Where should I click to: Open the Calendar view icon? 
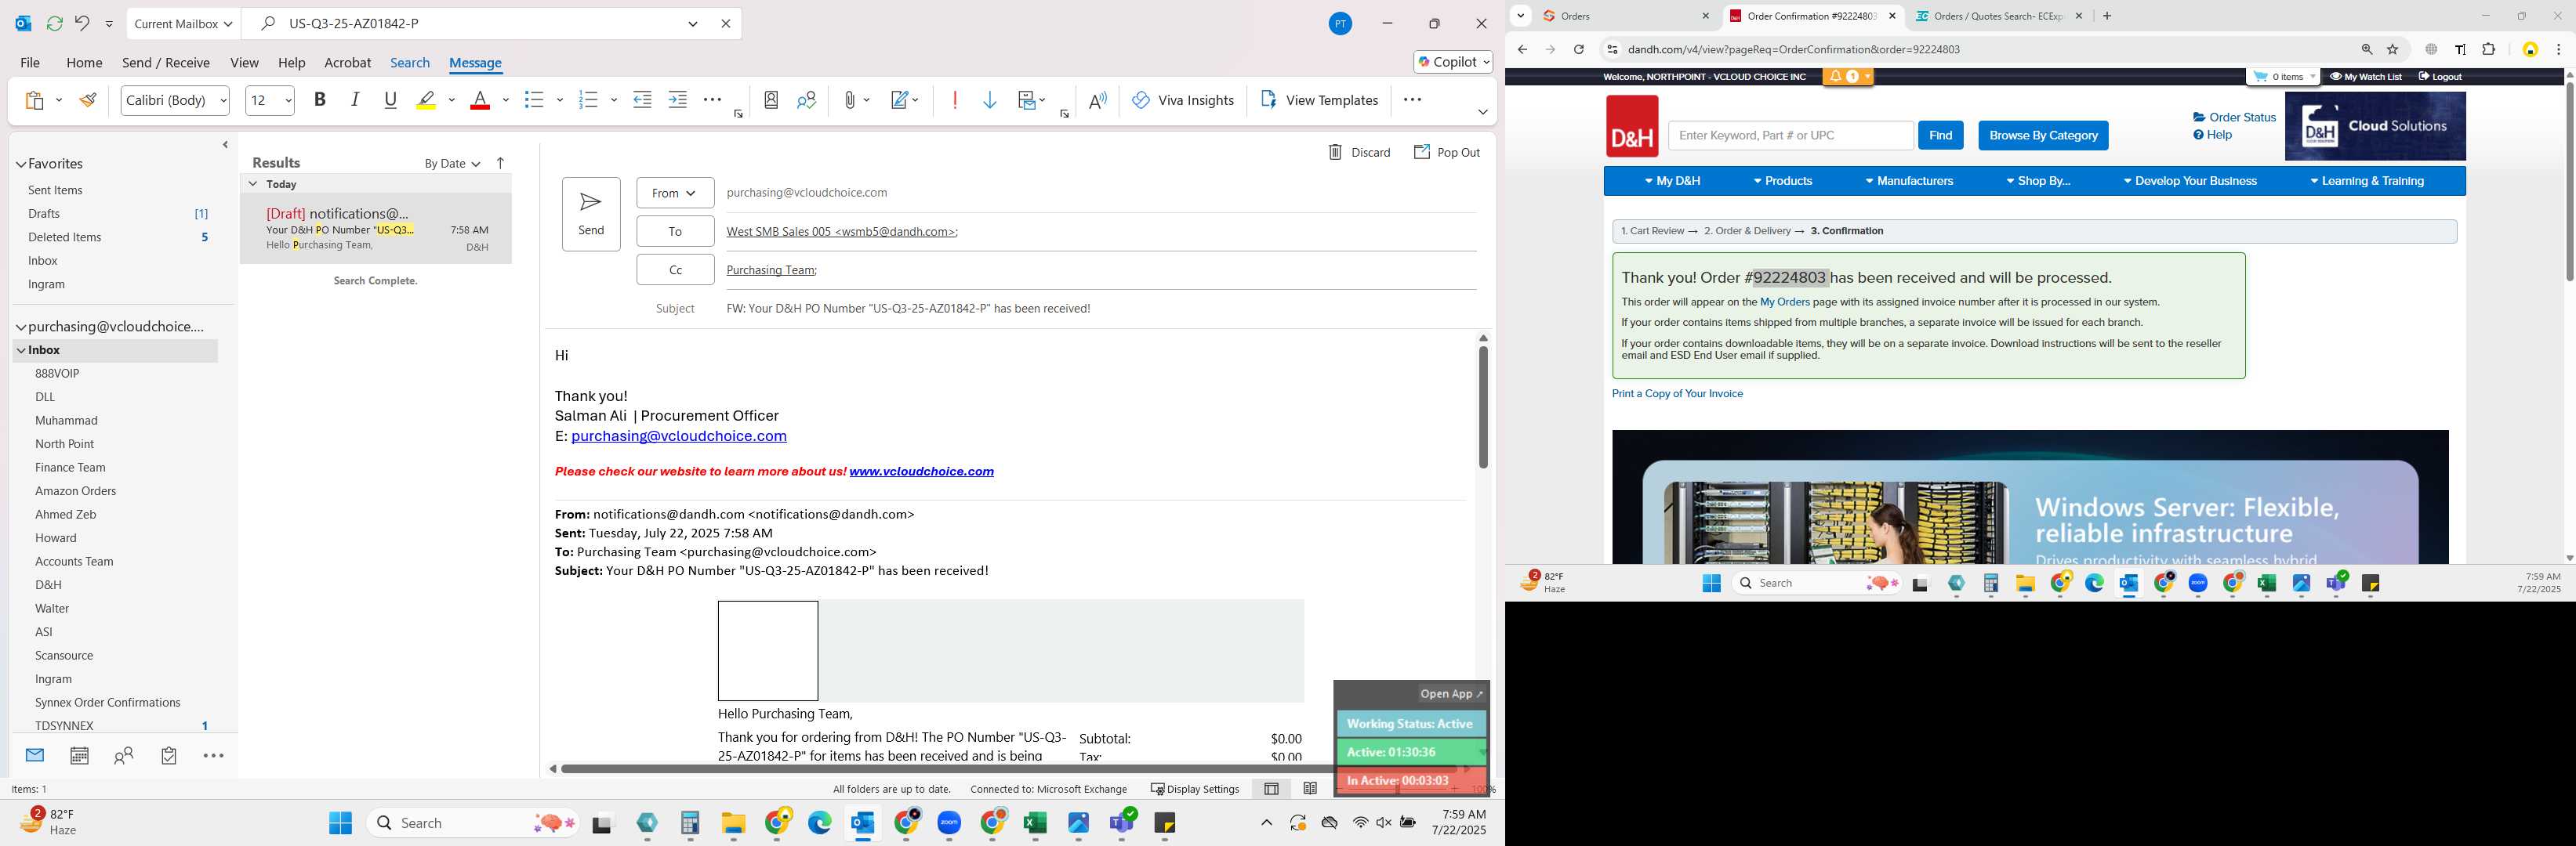click(x=79, y=756)
